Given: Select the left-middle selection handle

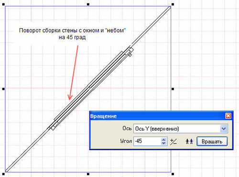Looking at the screenshot, I should (x=3, y=89).
